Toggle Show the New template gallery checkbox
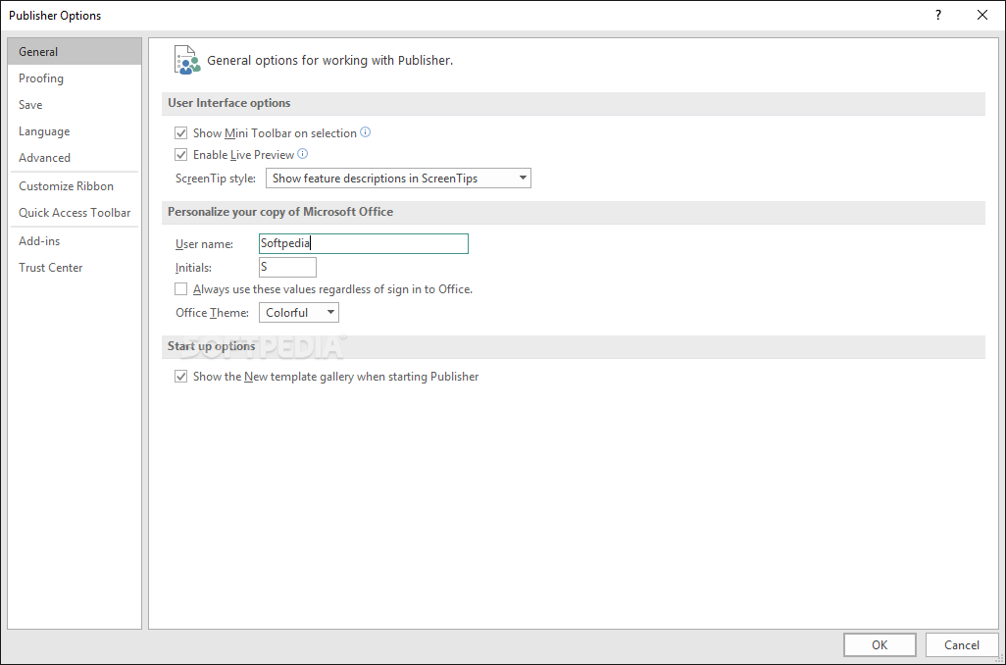Viewport: 1006px width, 665px height. tap(181, 377)
